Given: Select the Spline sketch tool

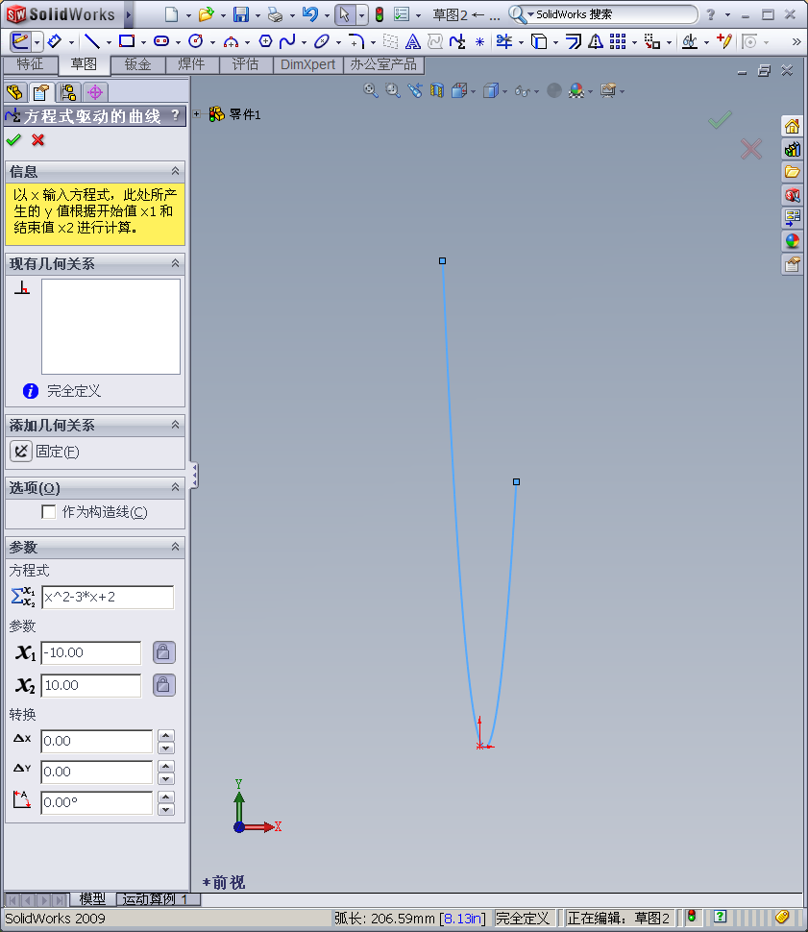Looking at the screenshot, I should click(287, 41).
